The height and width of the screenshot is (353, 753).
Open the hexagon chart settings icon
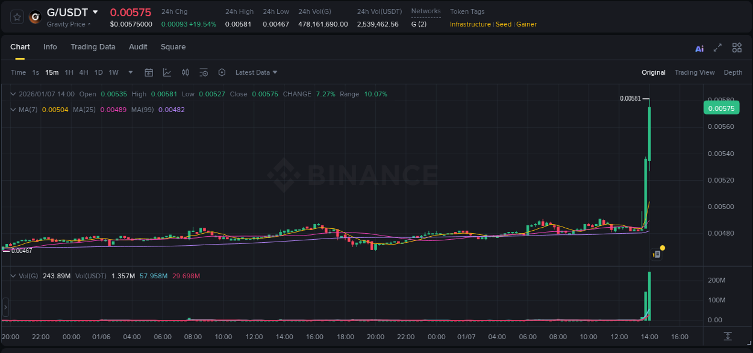click(222, 72)
